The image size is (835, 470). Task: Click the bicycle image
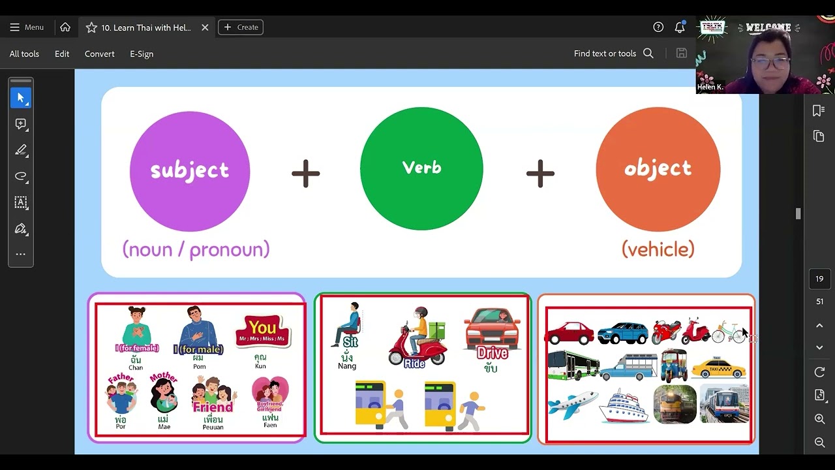coord(727,332)
